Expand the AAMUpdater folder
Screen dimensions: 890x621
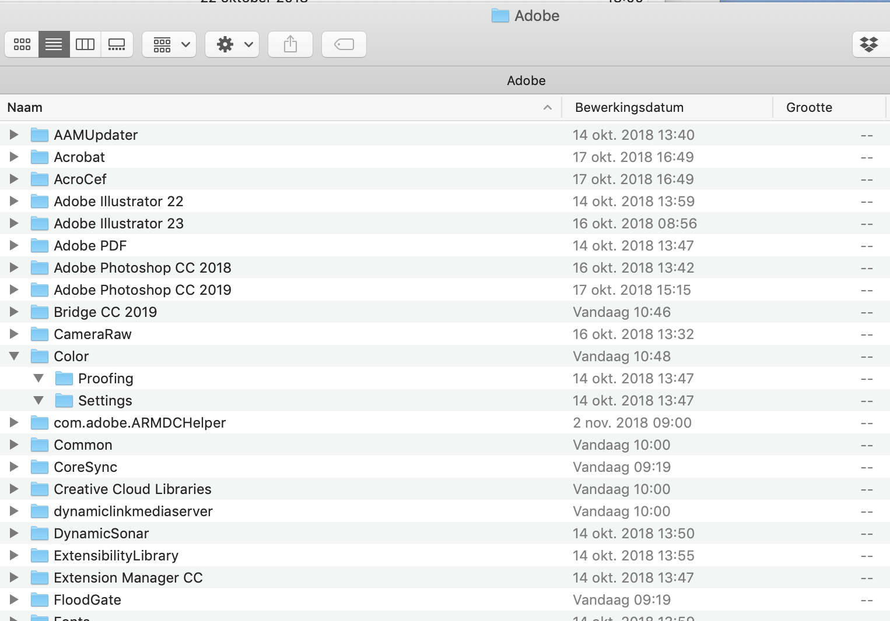click(14, 135)
